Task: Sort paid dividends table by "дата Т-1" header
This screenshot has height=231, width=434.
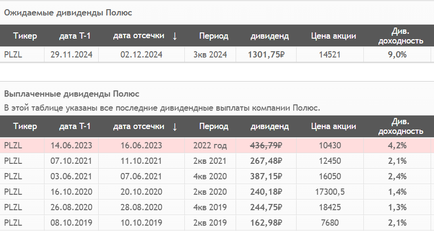Action: click(75, 127)
